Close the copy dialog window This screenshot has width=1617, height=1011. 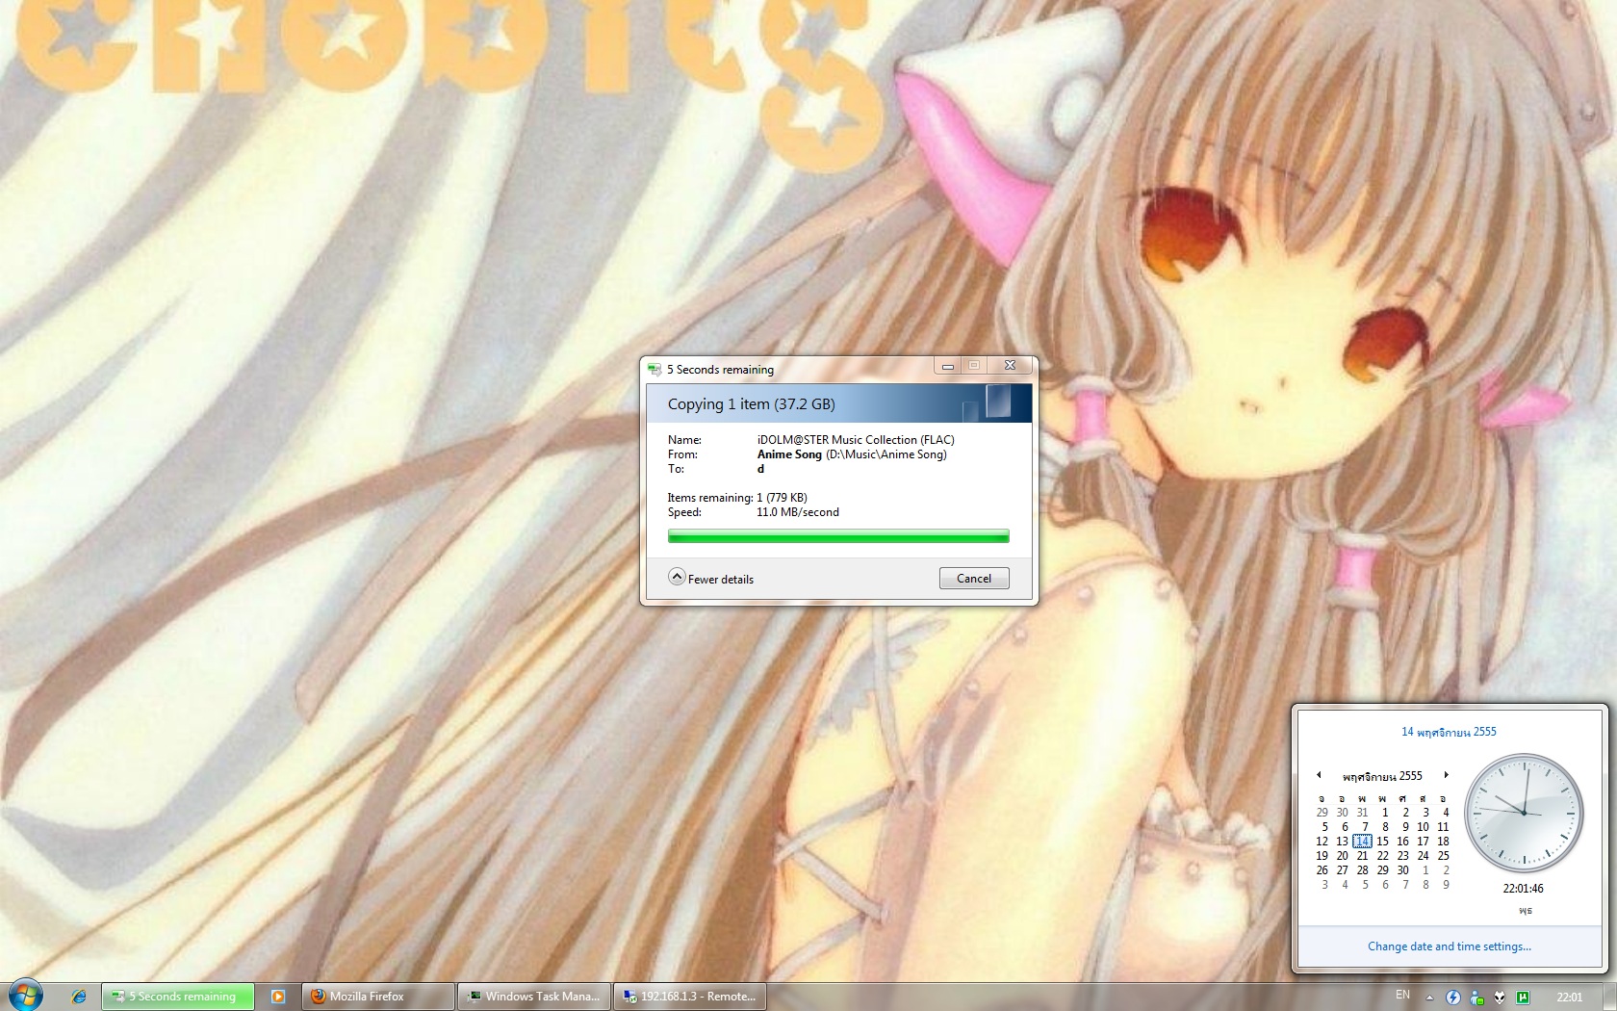[1010, 365]
